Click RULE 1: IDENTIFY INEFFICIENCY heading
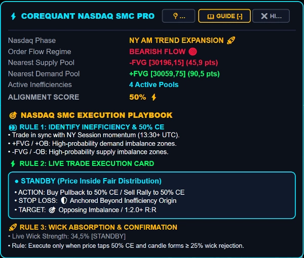Image resolution: width=304 pixels, height=258 pixels. coord(92,127)
